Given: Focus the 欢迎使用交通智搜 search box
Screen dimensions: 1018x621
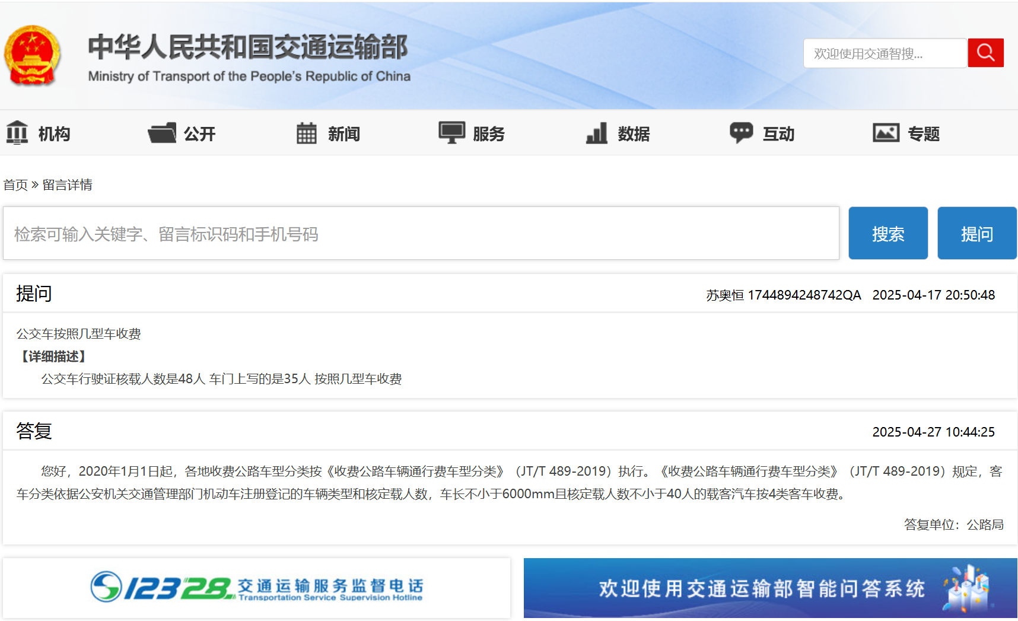Looking at the screenshot, I should (885, 53).
